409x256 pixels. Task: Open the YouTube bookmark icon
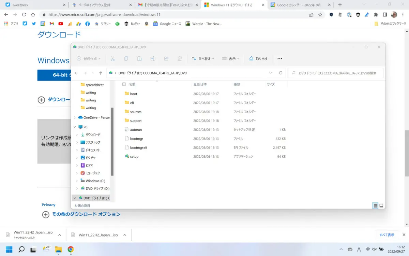click(61, 24)
